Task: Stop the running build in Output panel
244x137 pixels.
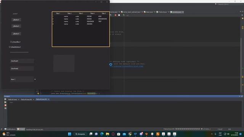Action: 5,105
